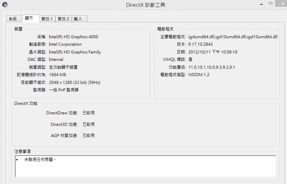This screenshot has height=184, width=287.
Task: Select memory value 1664 MB
Action: tap(57, 75)
